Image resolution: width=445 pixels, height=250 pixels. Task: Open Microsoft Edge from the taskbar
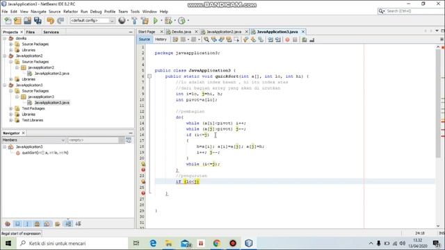(x=153, y=243)
